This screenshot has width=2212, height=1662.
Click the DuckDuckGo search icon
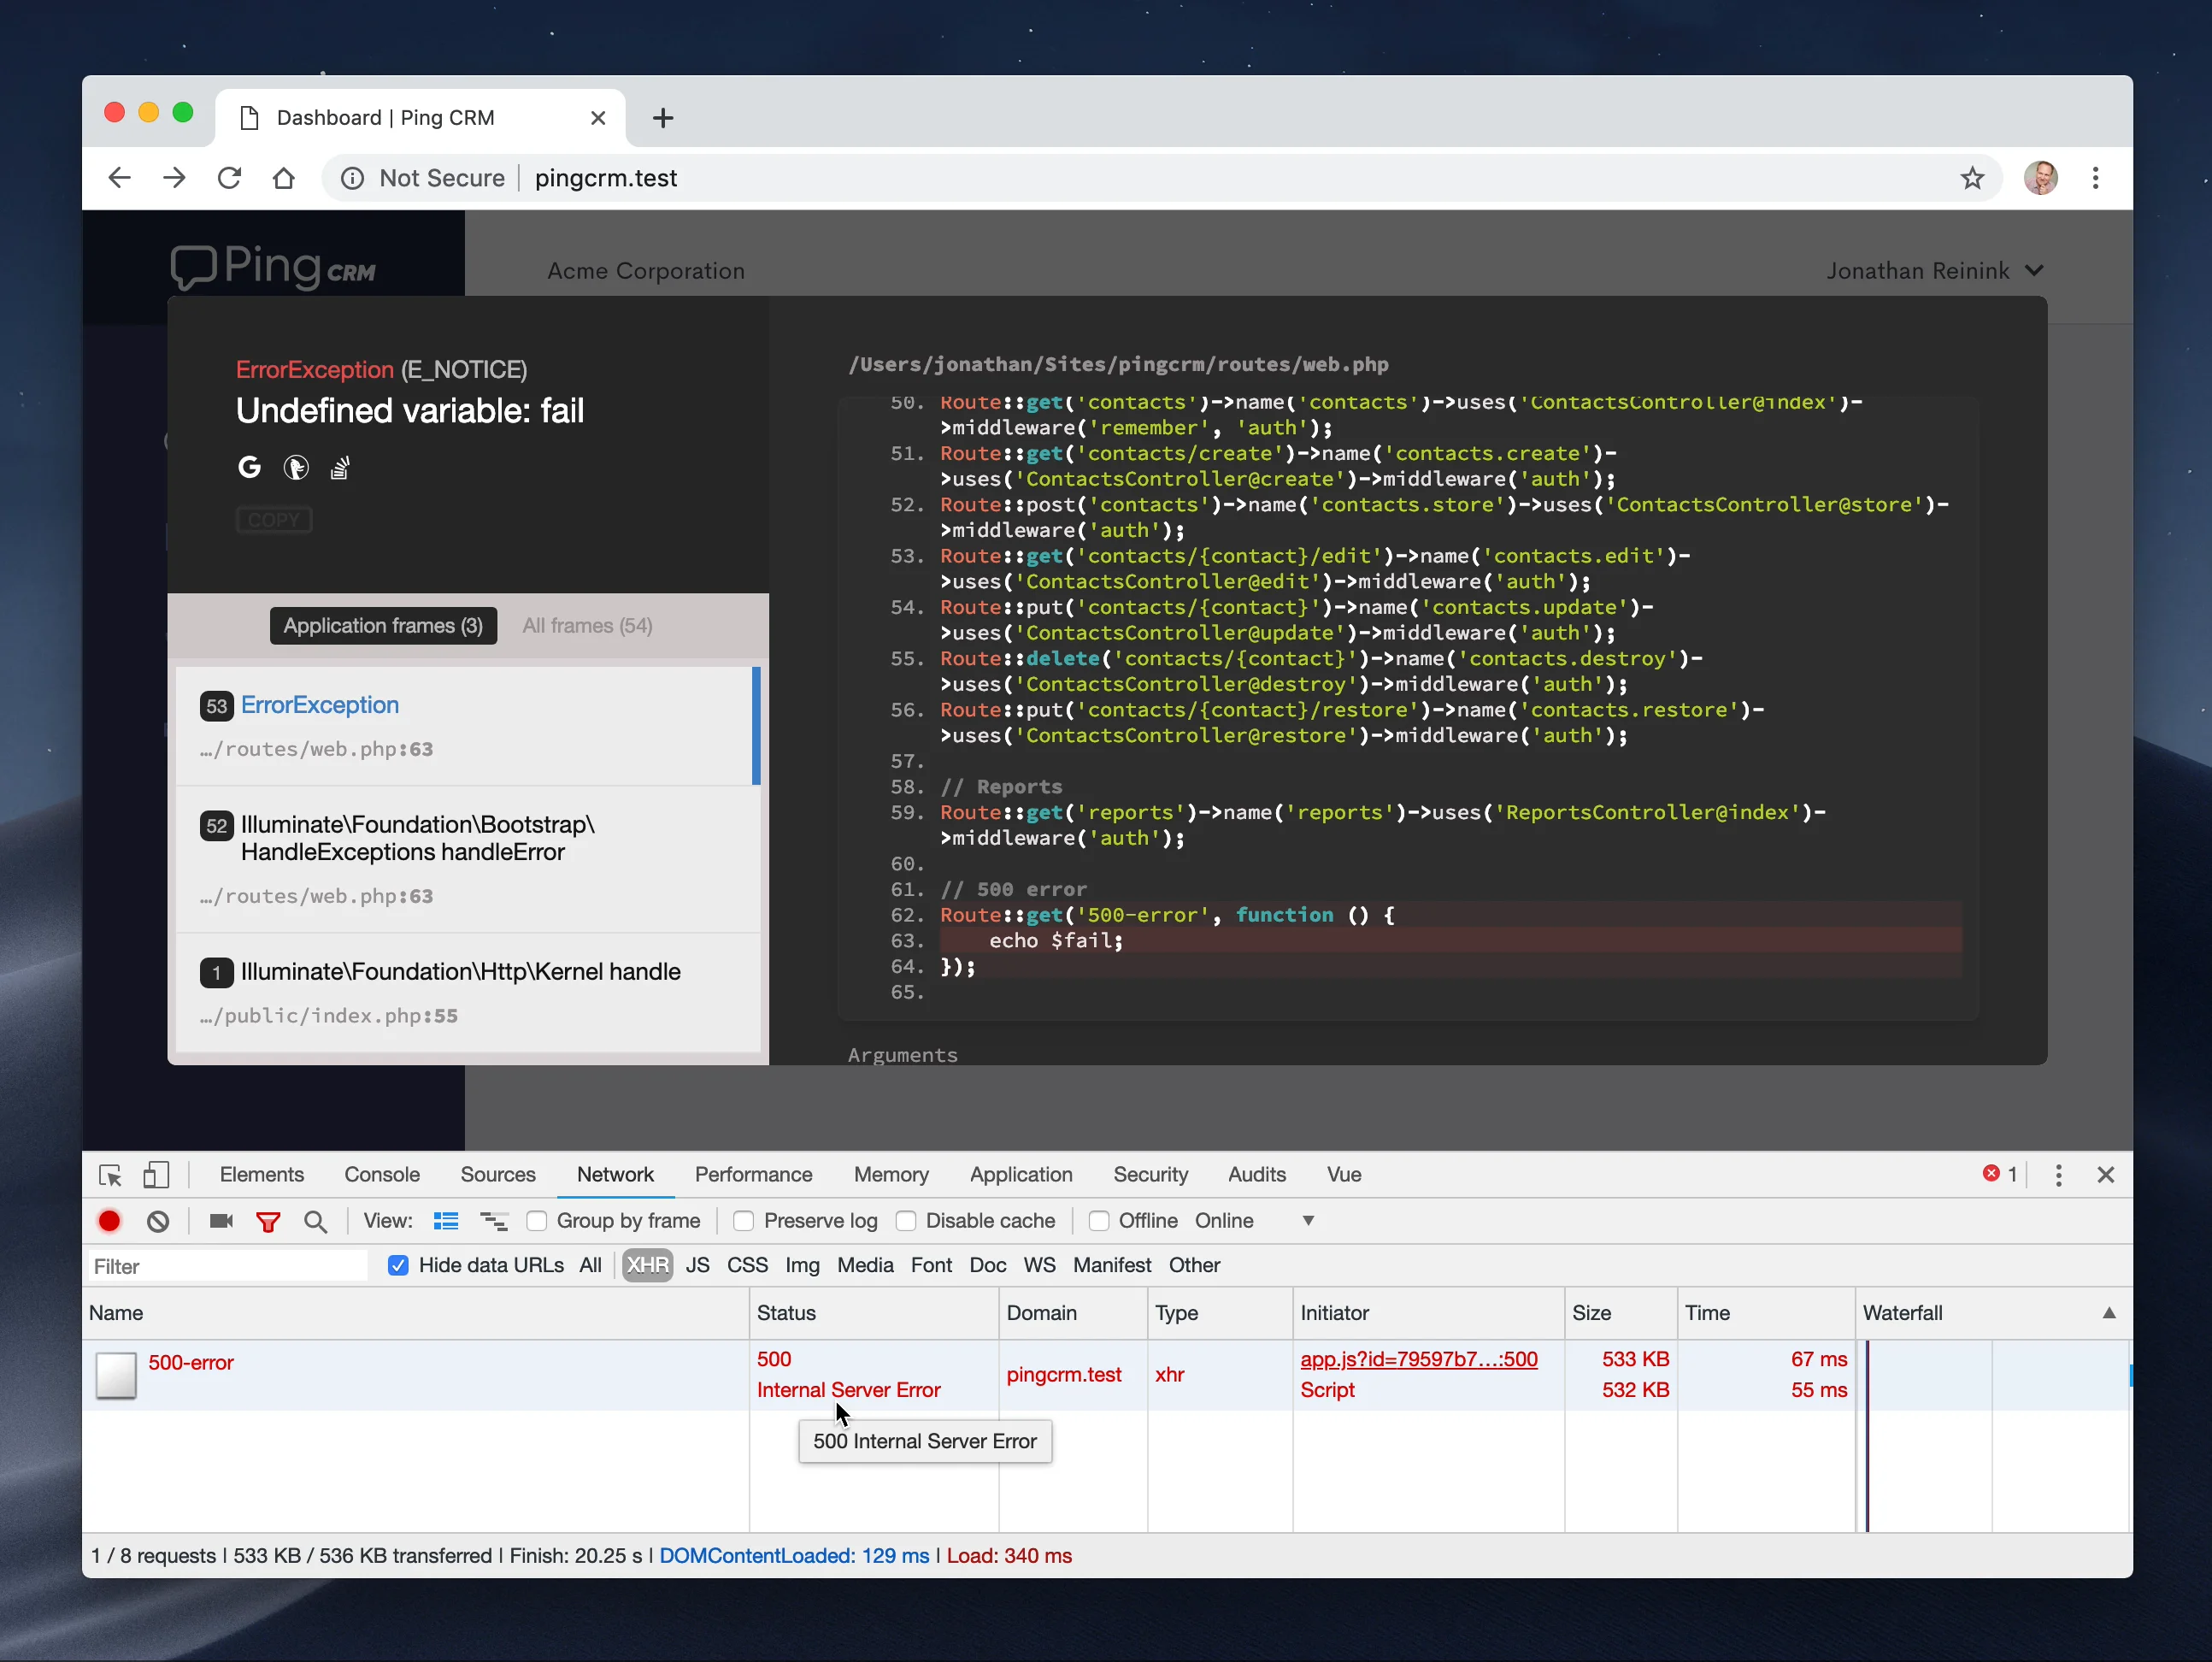(x=296, y=467)
